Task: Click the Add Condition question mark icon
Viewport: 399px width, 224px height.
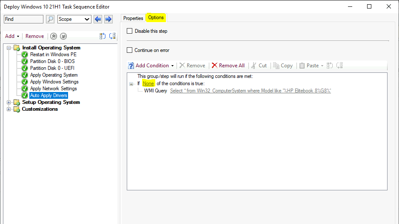Action: pyautogui.click(x=131, y=66)
